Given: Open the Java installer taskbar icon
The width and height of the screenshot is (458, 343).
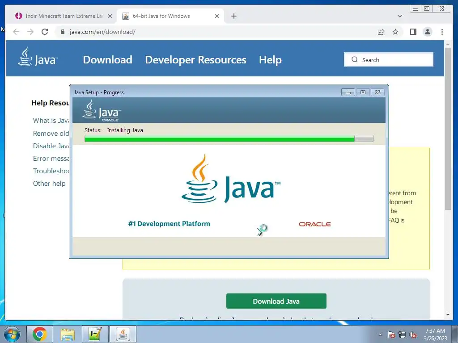Looking at the screenshot, I should click(x=123, y=334).
